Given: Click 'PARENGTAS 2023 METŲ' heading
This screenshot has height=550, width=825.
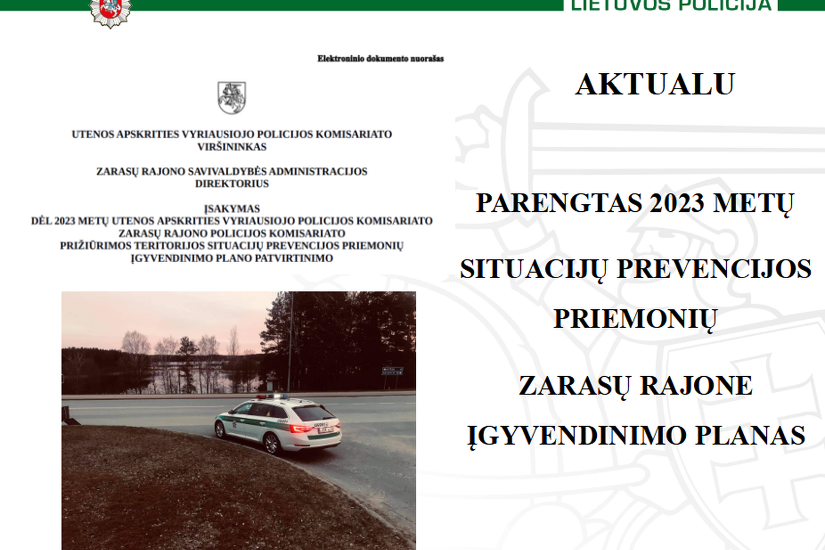Looking at the screenshot, I should pos(635,203).
